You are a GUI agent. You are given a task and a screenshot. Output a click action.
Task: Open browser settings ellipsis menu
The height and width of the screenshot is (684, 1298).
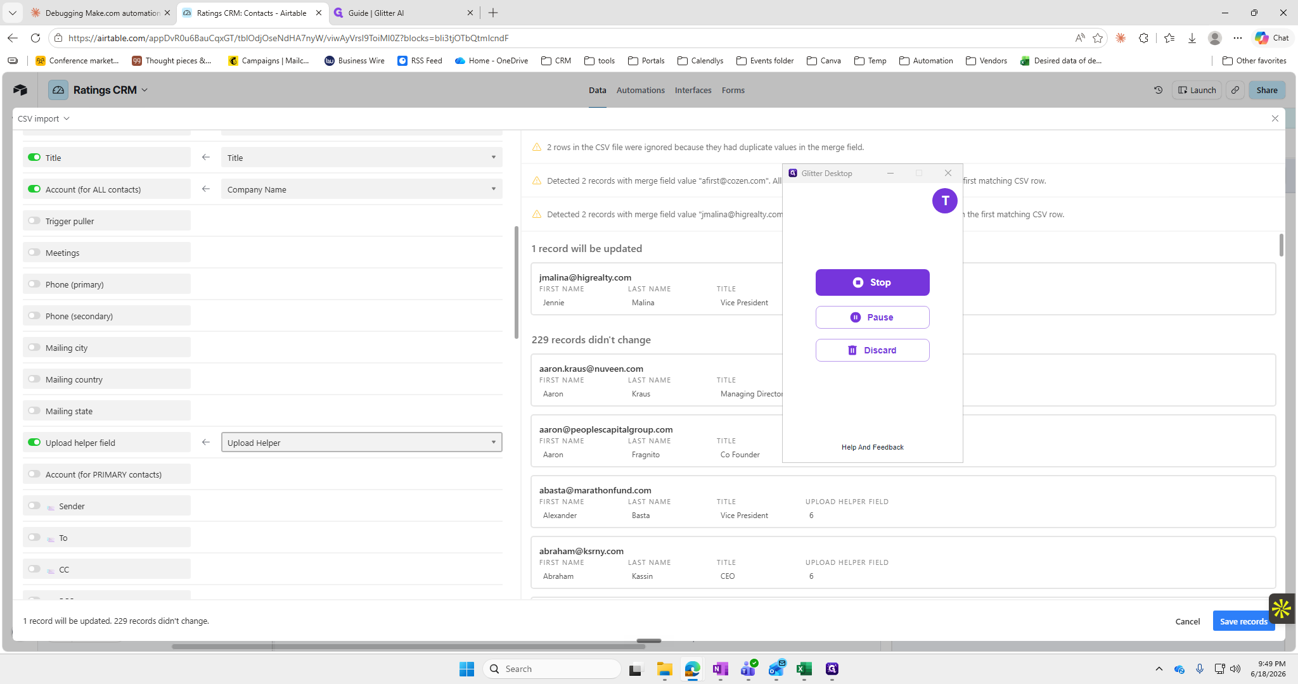point(1237,38)
